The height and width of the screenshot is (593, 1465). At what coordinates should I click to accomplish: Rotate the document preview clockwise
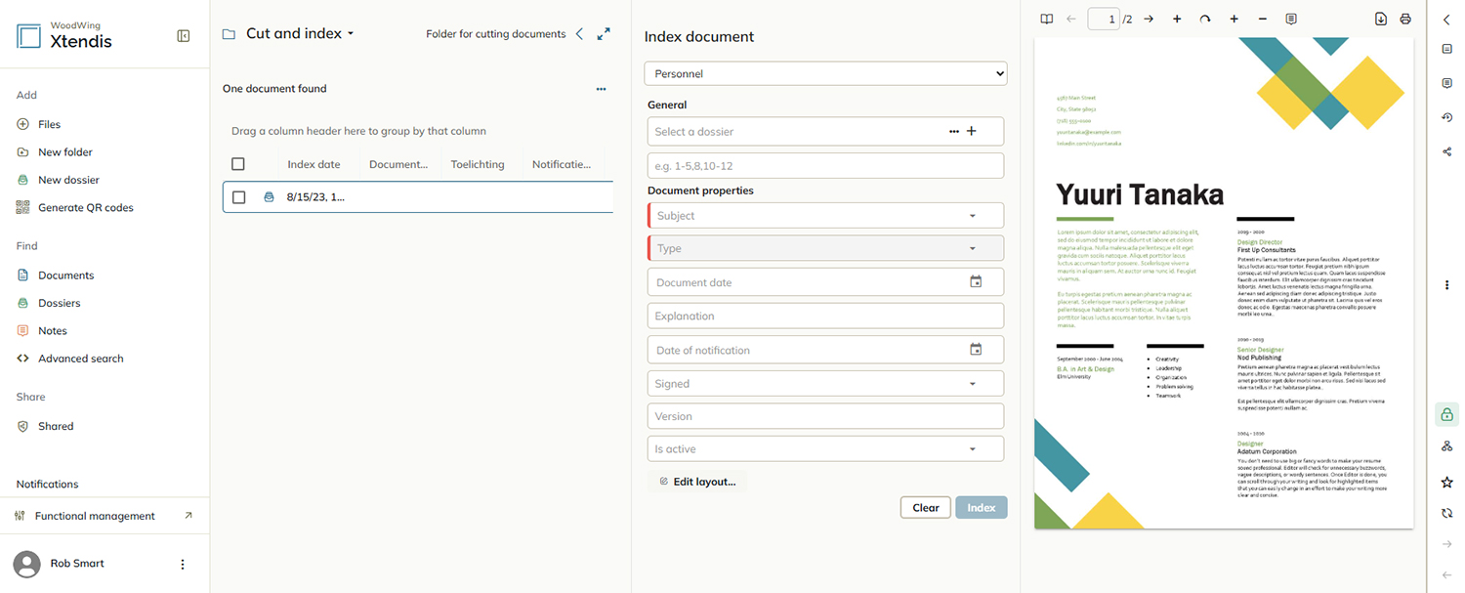tap(1205, 19)
